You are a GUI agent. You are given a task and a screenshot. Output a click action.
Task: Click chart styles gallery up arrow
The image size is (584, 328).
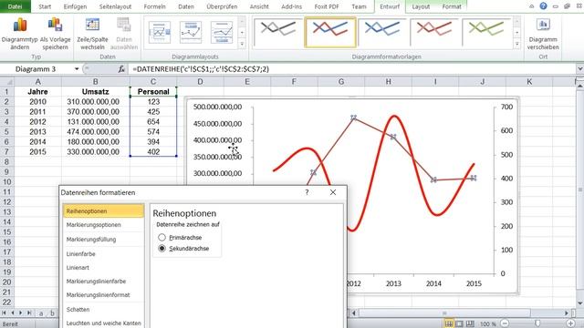coord(517,22)
